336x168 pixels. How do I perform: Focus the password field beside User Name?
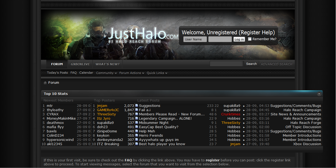[x=220, y=39]
